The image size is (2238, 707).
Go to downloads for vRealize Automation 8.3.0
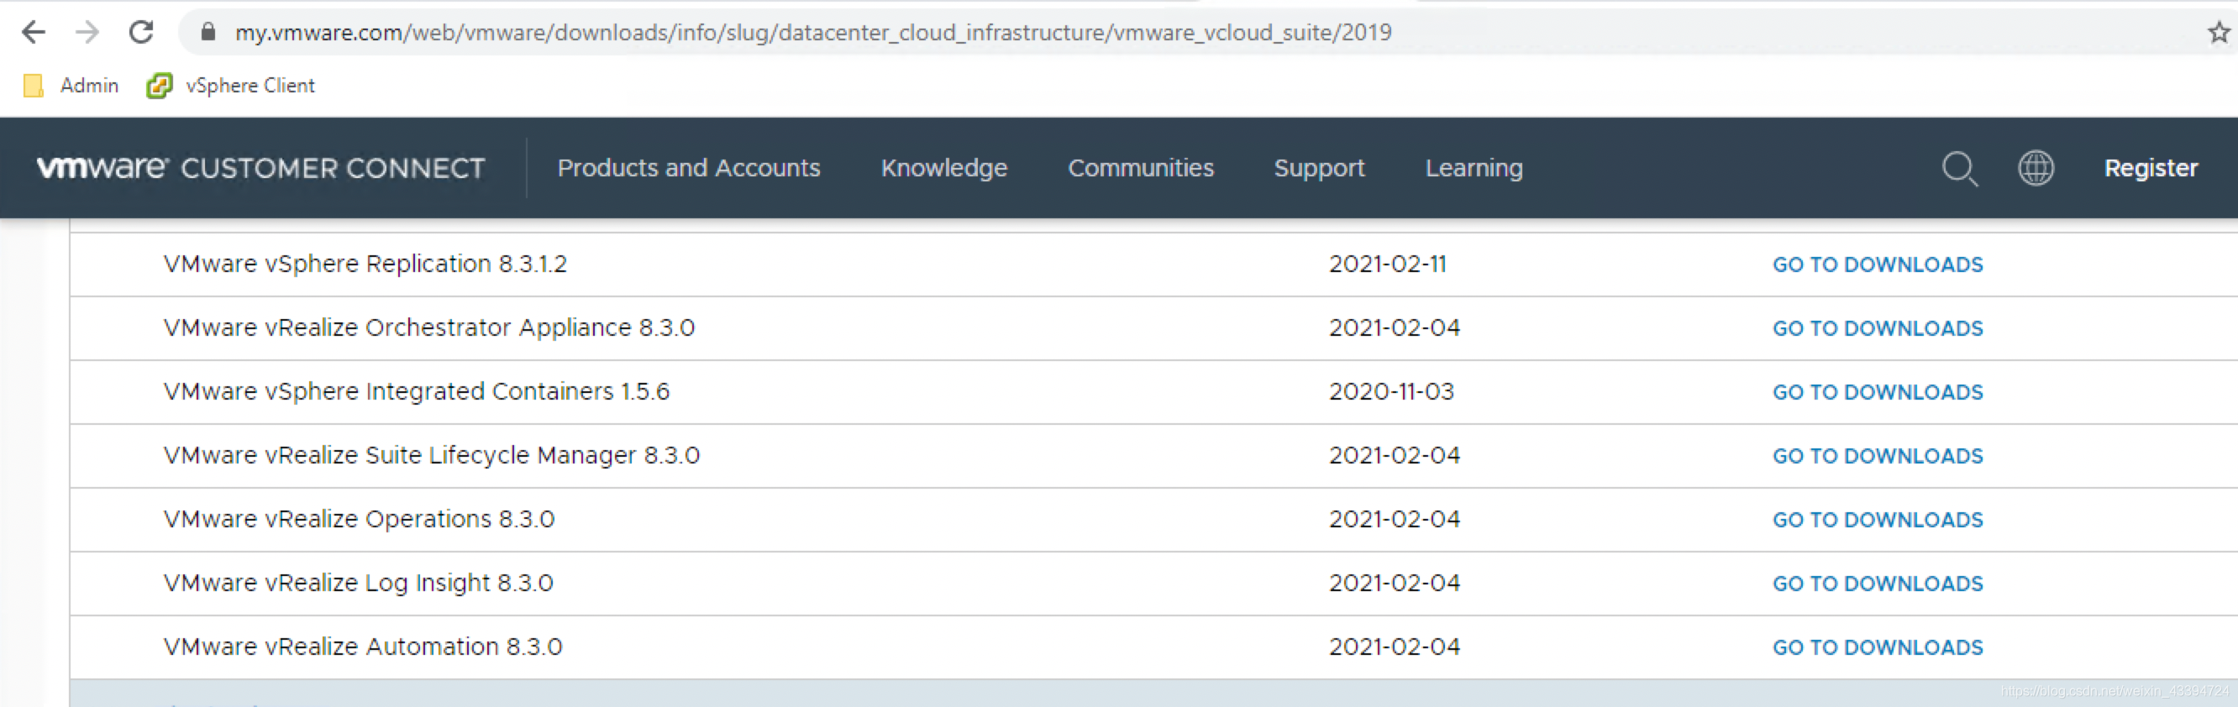point(1878,647)
